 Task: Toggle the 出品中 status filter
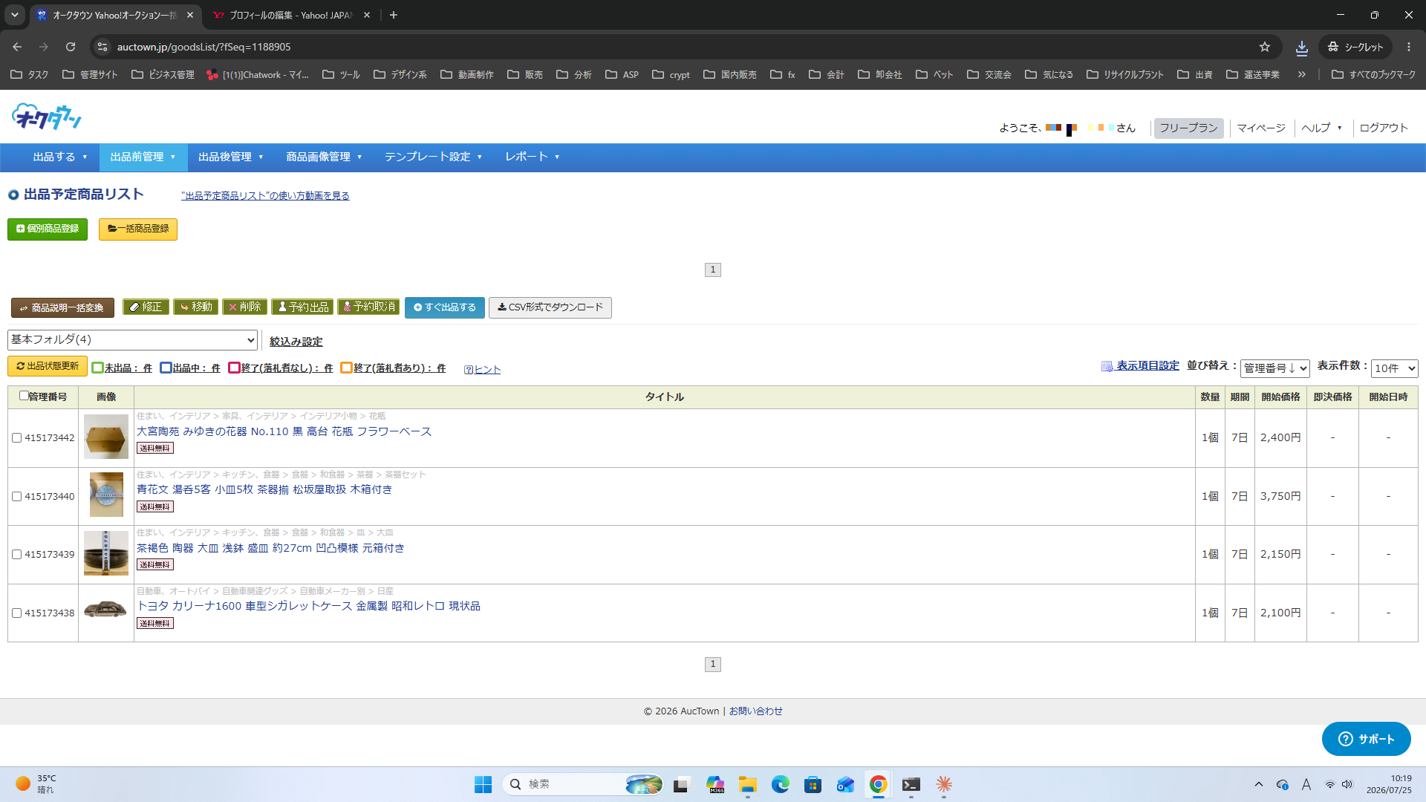(x=190, y=368)
